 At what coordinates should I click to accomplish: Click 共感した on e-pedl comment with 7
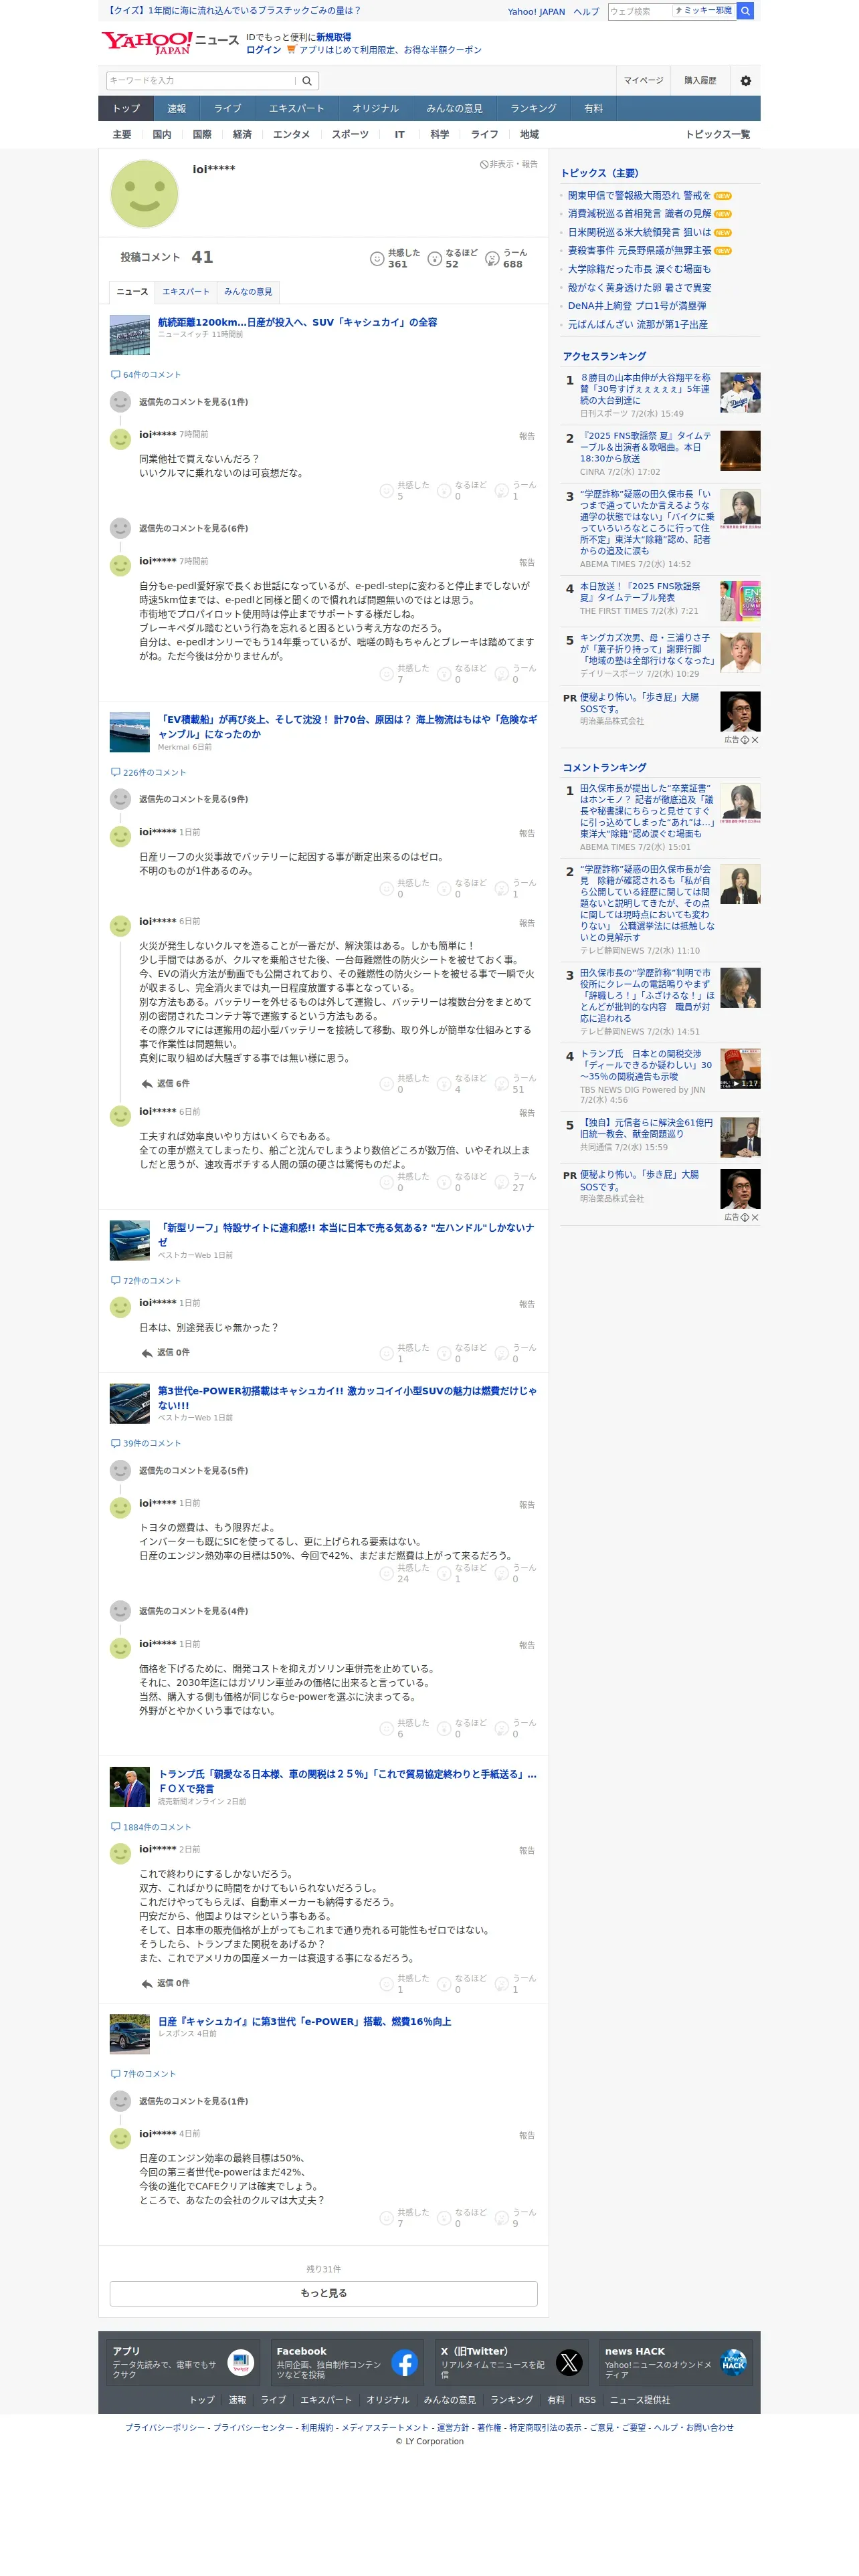[x=404, y=674]
